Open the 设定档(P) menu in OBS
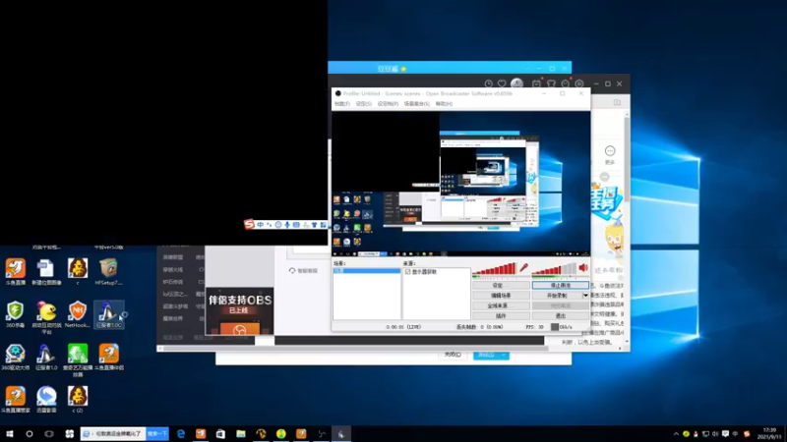Image resolution: width=787 pixels, height=442 pixels. point(388,104)
